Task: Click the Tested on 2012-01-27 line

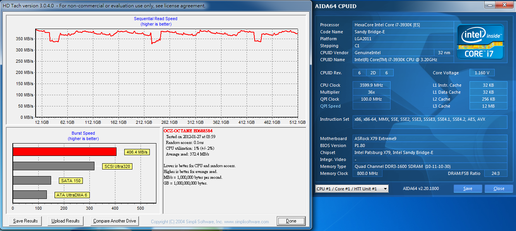Action: pos(190,137)
